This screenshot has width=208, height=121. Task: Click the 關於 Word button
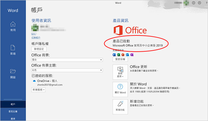pos(120,89)
